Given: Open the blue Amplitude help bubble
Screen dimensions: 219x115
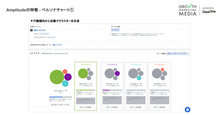Looking at the screenshot, I should 188,110.
